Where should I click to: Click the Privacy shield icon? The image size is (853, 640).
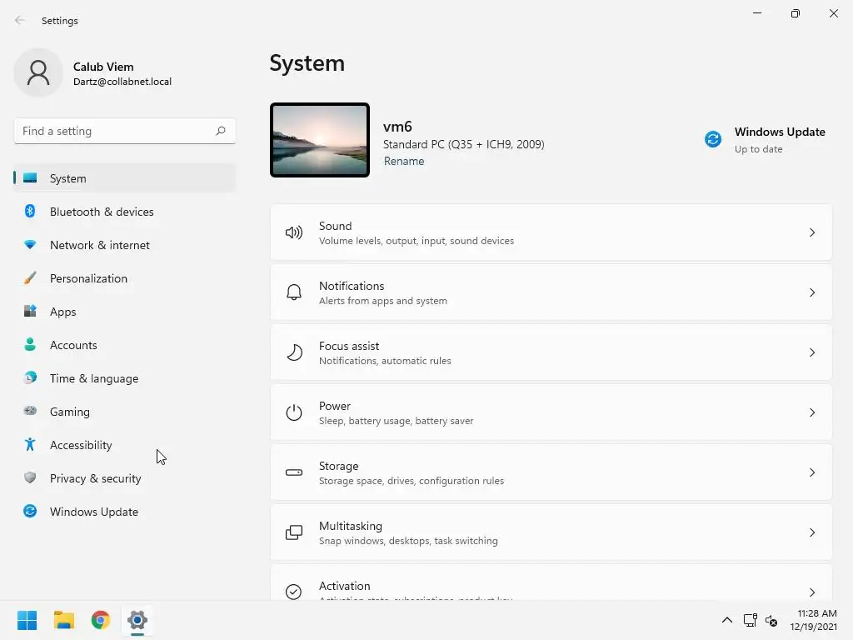click(30, 477)
